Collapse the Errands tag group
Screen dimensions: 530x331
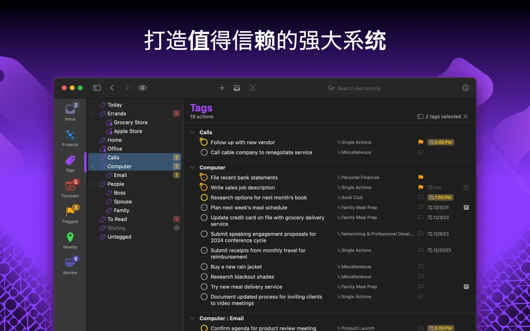93,114
